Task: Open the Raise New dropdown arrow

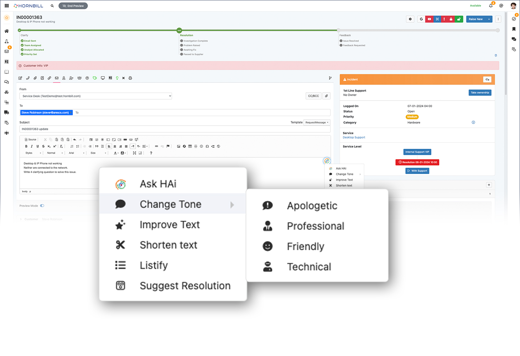Action: click(x=488, y=19)
